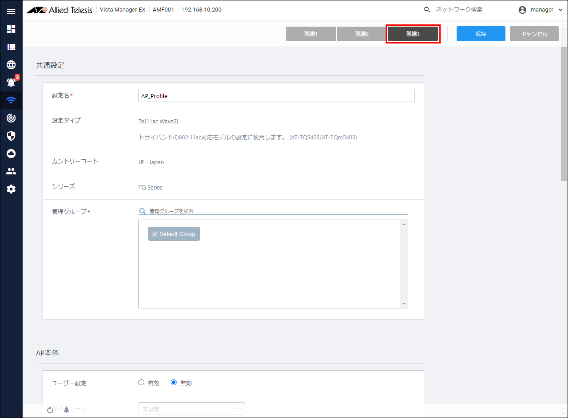568x418 pixels.
Task: Switch to the 無線2 tab
Action: point(362,34)
